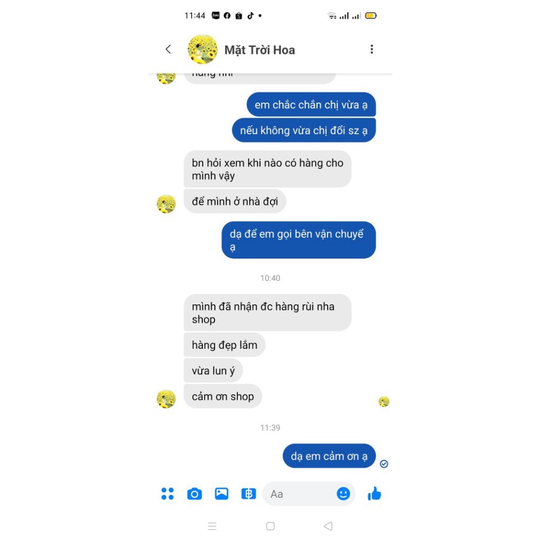Tap the Android back triangle button

[x=328, y=526]
